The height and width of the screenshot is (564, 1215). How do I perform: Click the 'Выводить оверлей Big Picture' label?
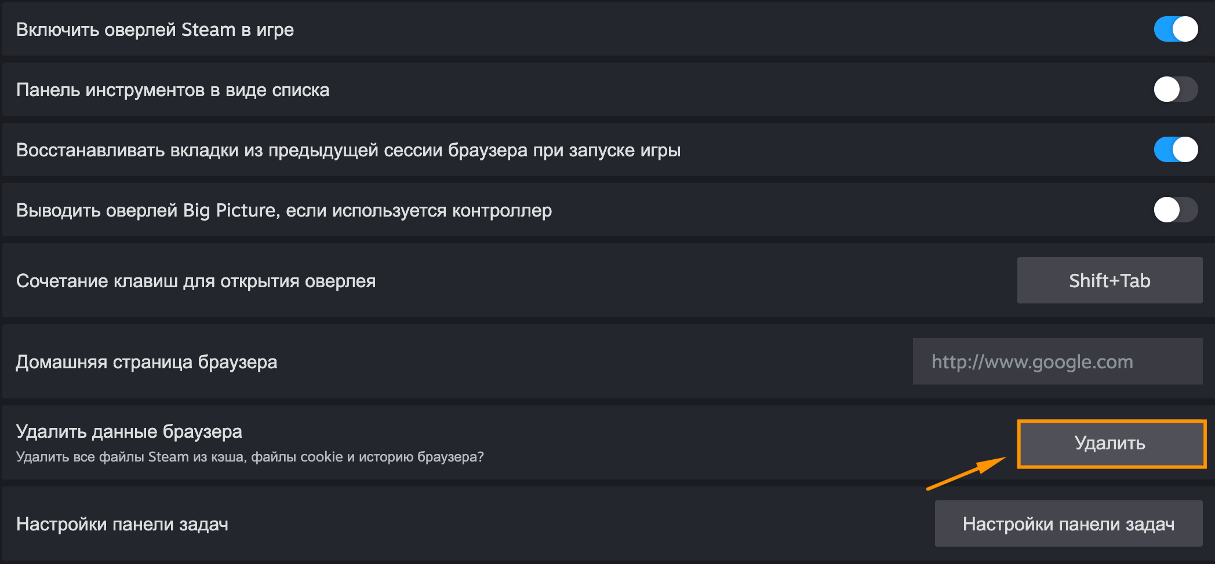click(x=284, y=210)
